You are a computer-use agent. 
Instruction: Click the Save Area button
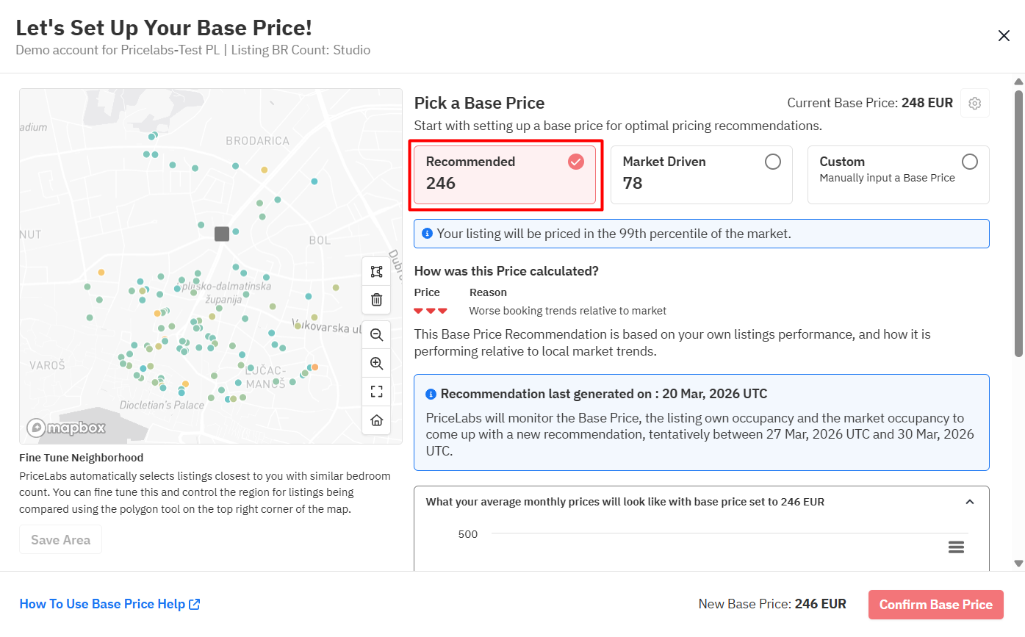tap(61, 540)
